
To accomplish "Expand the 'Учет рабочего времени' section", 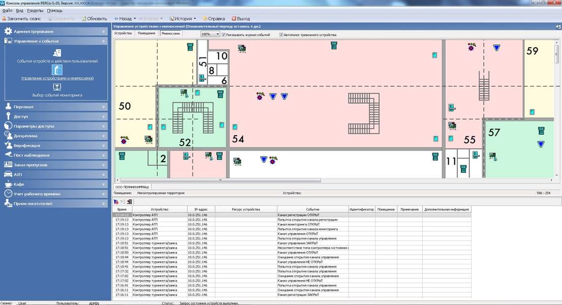I will tap(56, 194).
